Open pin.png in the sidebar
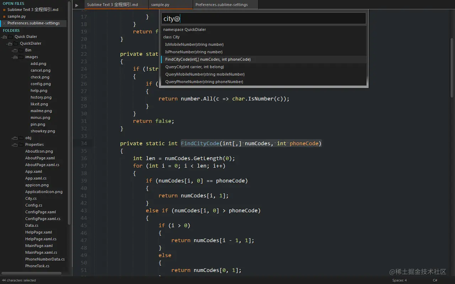 38,124
